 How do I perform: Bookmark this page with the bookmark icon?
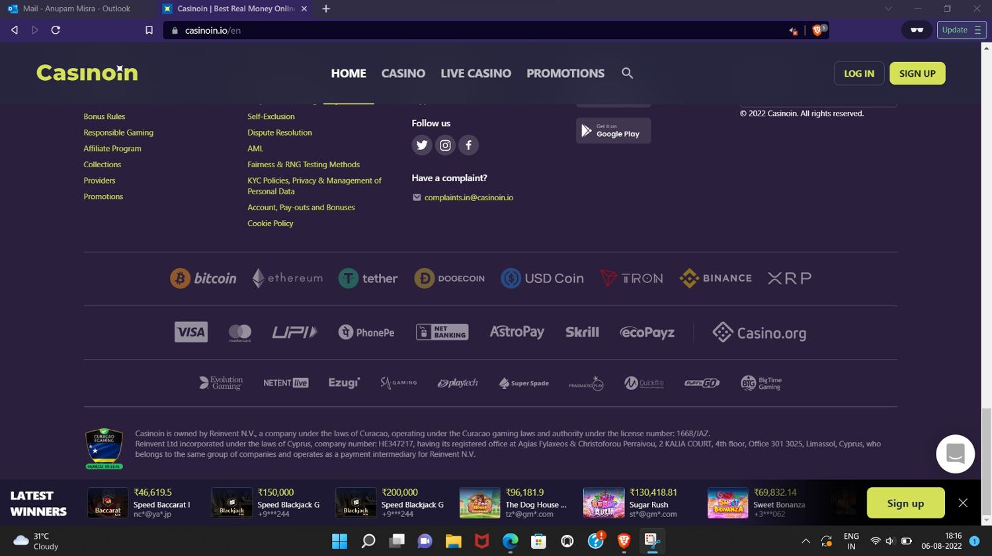pyautogui.click(x=149, y=30)
